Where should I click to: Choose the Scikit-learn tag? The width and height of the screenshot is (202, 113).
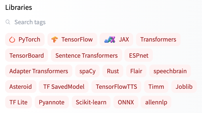tap(91, 102)
